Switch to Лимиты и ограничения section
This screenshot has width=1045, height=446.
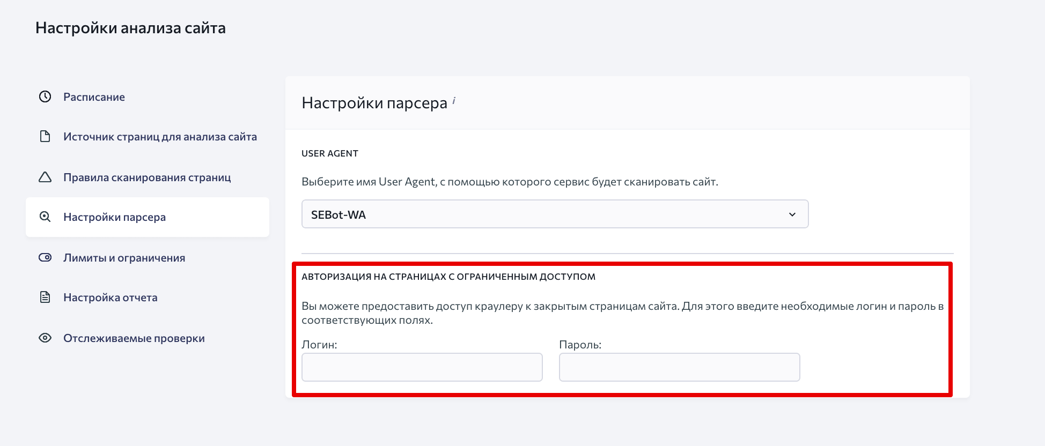coord(148,258)
